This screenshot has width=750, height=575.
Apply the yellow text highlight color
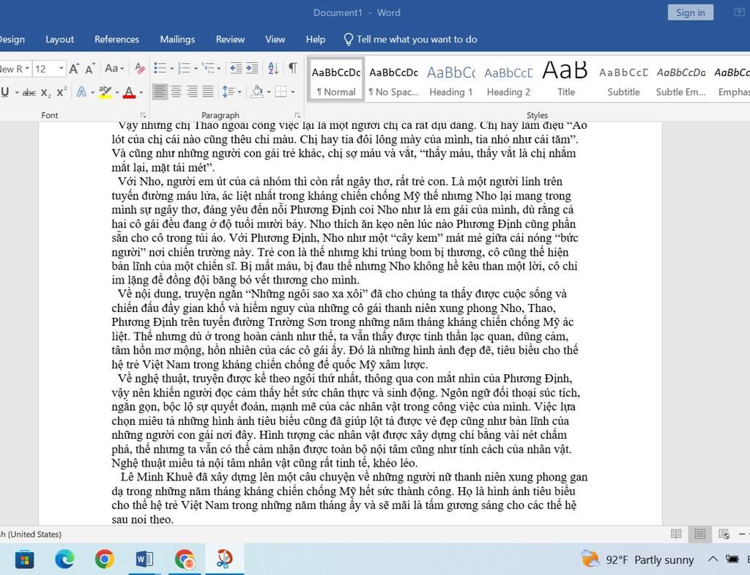point(105,92)
